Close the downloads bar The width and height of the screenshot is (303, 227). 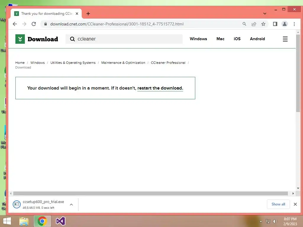[295, 204]
